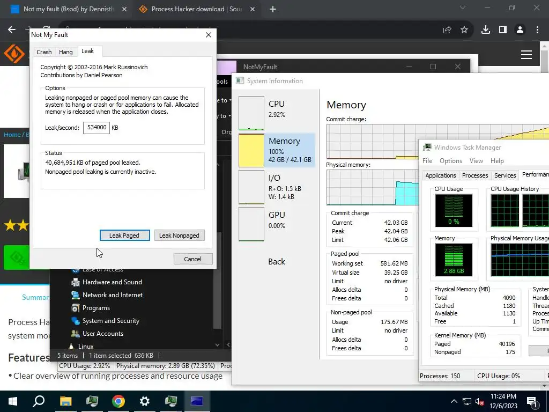Open Chrome three-dot menu

537,30
